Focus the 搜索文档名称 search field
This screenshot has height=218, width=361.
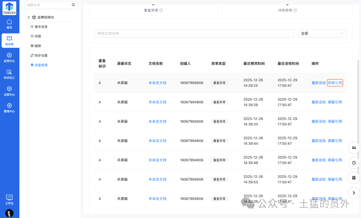[194, 33]
